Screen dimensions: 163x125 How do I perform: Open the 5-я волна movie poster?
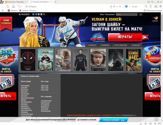63,60
